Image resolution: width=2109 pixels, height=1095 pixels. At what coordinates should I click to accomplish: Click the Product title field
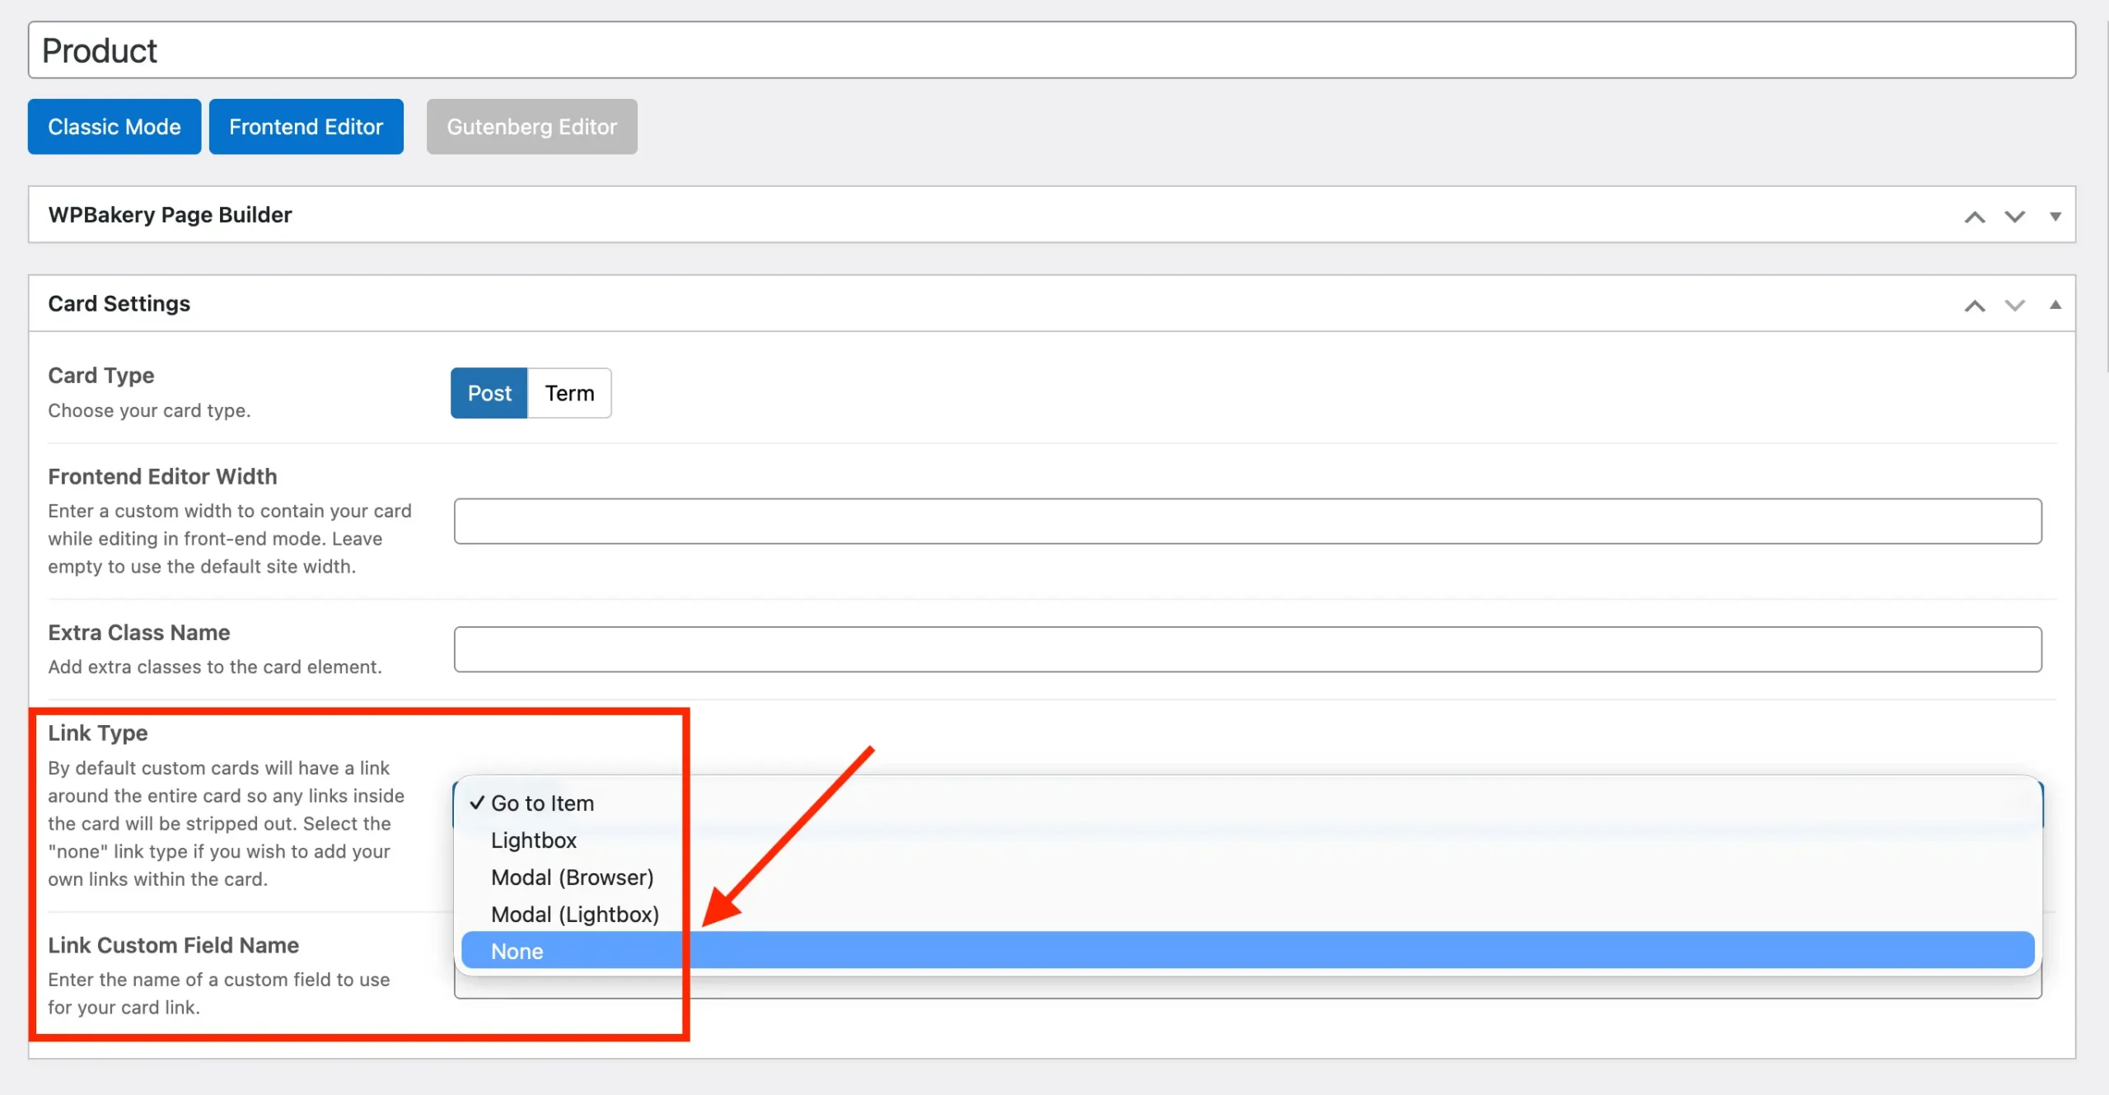tap(1050, 50)
